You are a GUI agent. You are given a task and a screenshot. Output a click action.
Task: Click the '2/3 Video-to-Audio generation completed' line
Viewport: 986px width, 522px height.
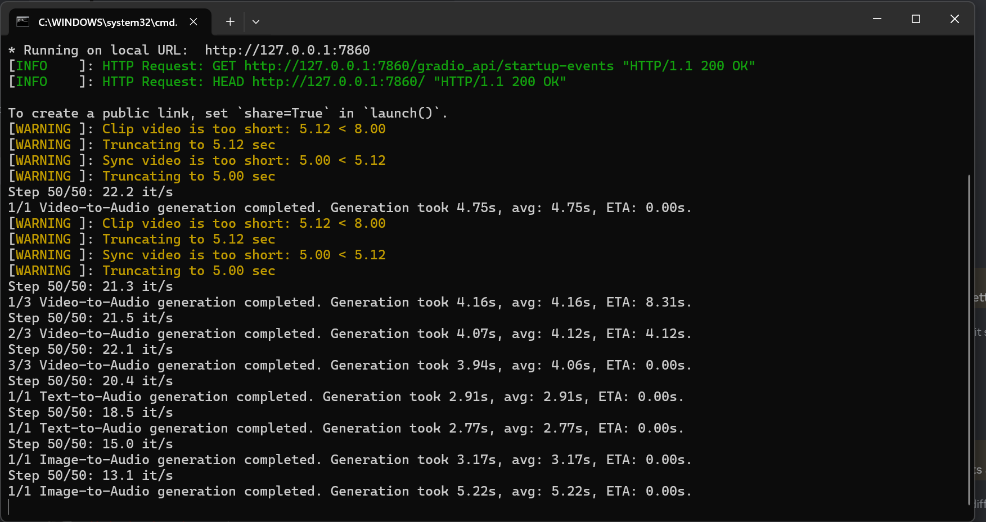[x=349, y=334]
